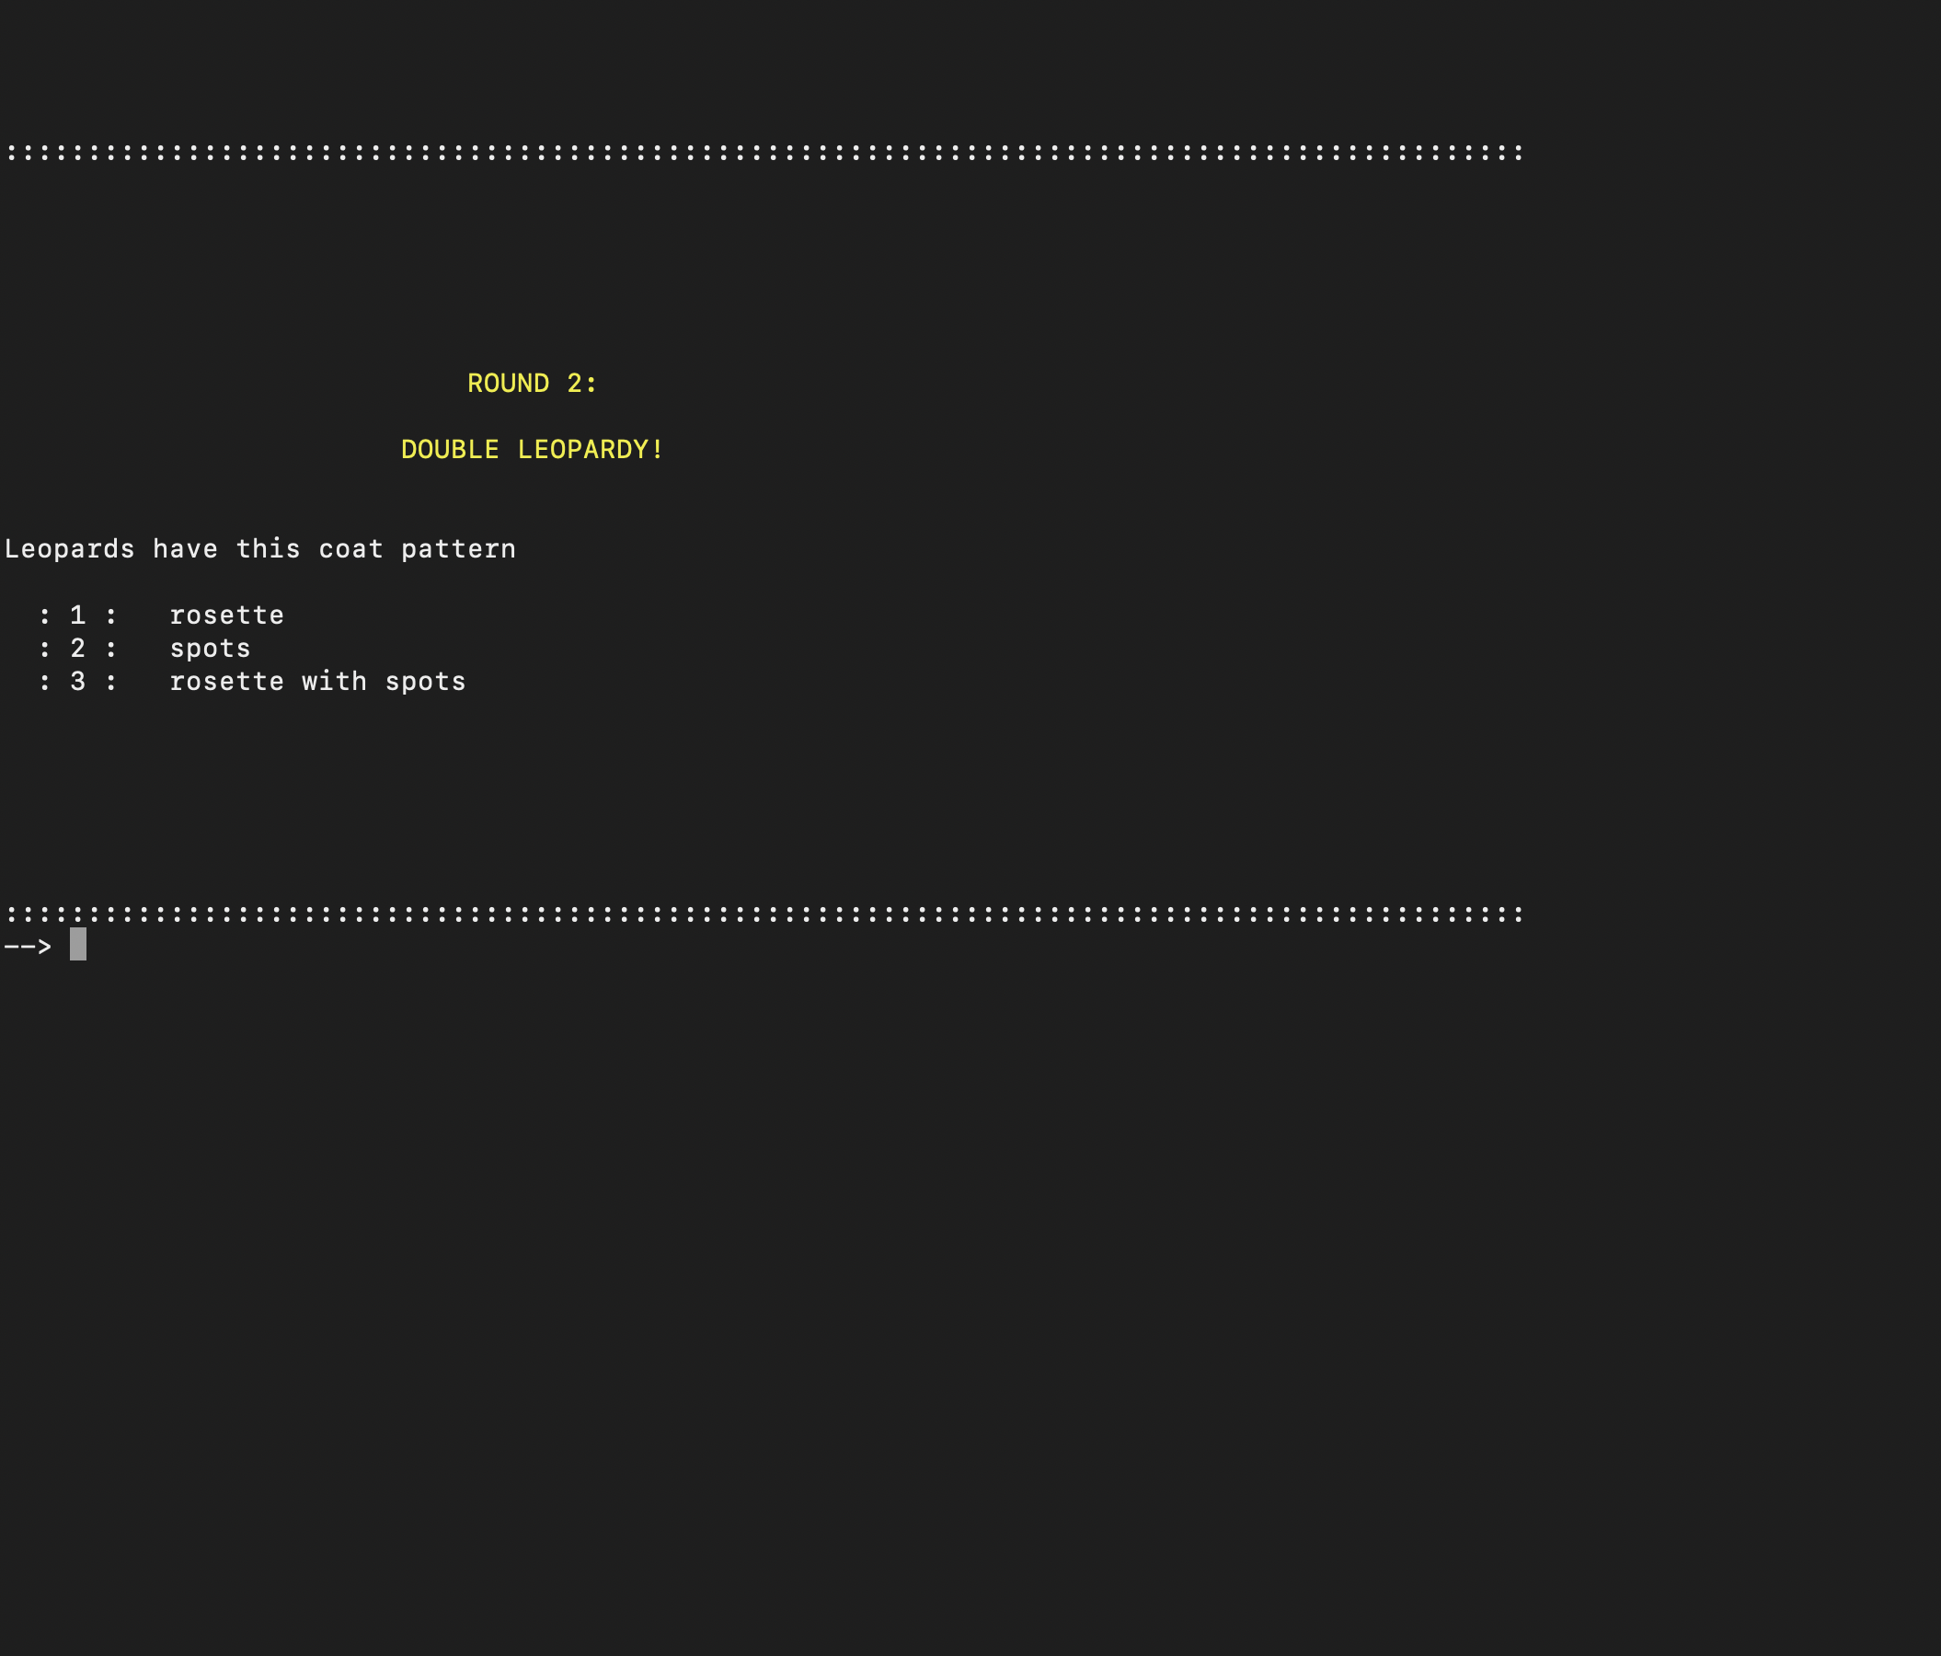Screen dimensions: 1941x1656
Task: Click the word 'pattern' in the question
Action: point(458,549)
